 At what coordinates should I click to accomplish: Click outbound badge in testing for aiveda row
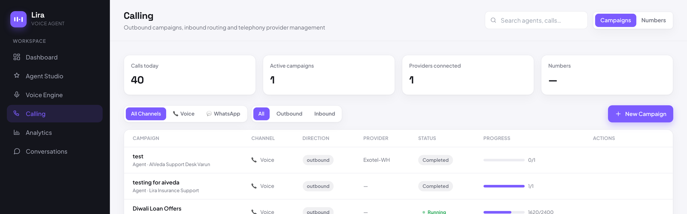[318, 186]
